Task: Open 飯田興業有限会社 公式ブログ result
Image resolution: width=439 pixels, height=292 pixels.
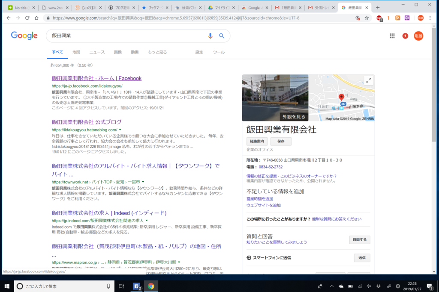Action: coord(87,122)
